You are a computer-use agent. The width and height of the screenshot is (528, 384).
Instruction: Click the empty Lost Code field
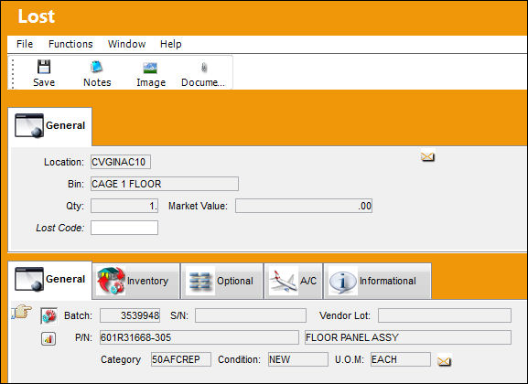[x=124, y=228]
